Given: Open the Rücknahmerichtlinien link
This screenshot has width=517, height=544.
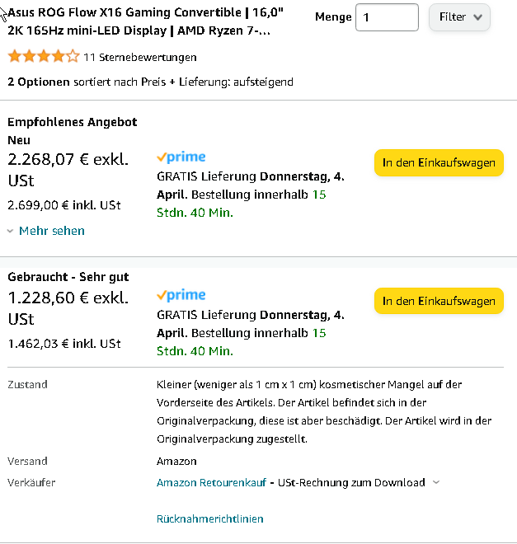Looking at the screenshot, I should click(x=210, y=519).
